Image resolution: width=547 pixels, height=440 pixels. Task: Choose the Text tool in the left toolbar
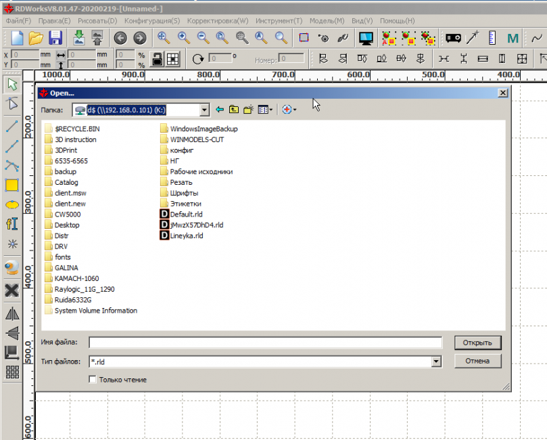coord(11,224)
